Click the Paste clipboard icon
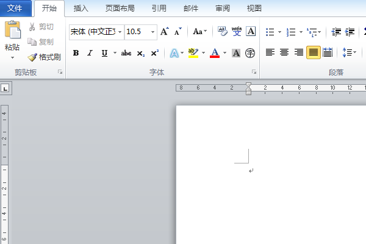366x244 pixels. click(x=12, y=30)
